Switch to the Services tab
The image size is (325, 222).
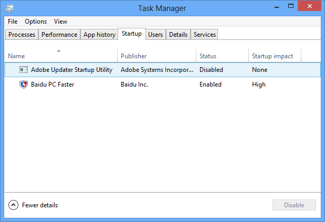click(204, 35)
